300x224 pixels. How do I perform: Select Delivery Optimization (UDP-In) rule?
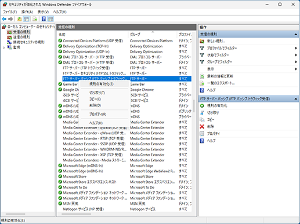click(86, 52)
